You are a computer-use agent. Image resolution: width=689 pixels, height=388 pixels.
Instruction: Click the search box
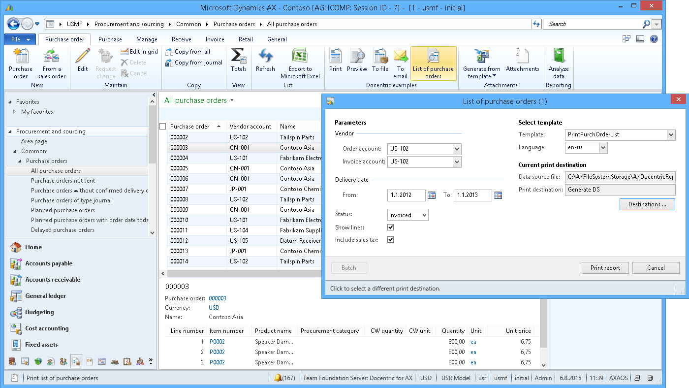(593, 24)
